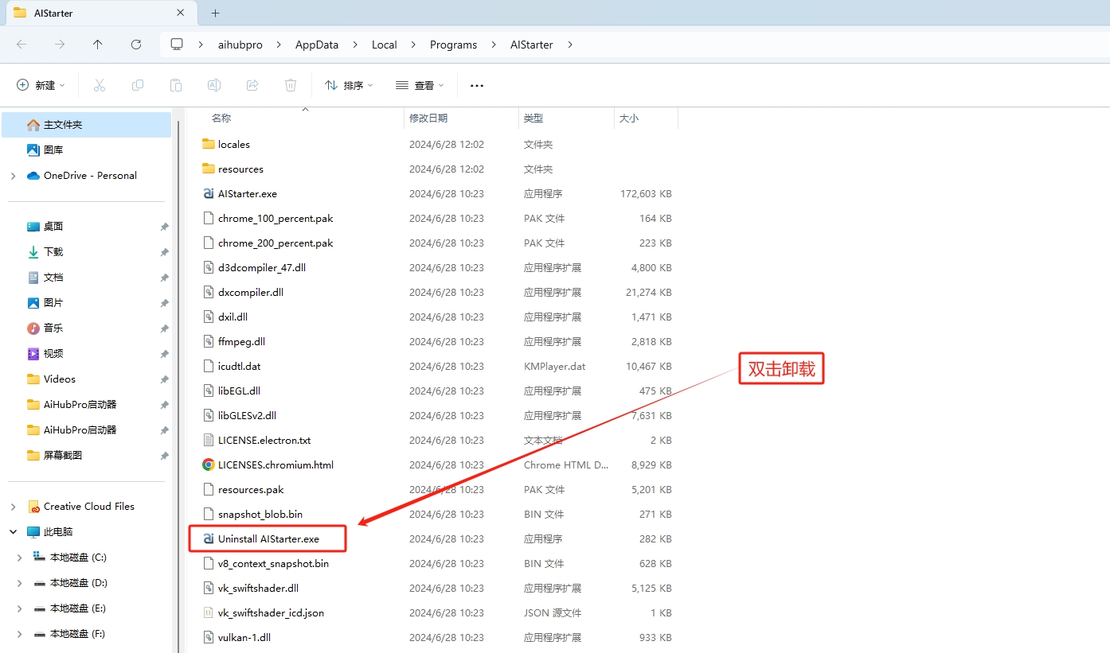Click the Forward navigation arrow
The image size is (1110, 653).
[x=60, y=45]
